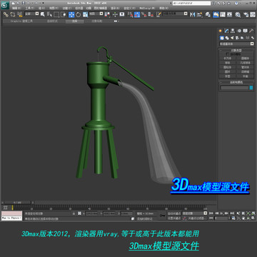Toggle 设置关键点 Set Key mode
257x257 pixels.
point(174,218)
